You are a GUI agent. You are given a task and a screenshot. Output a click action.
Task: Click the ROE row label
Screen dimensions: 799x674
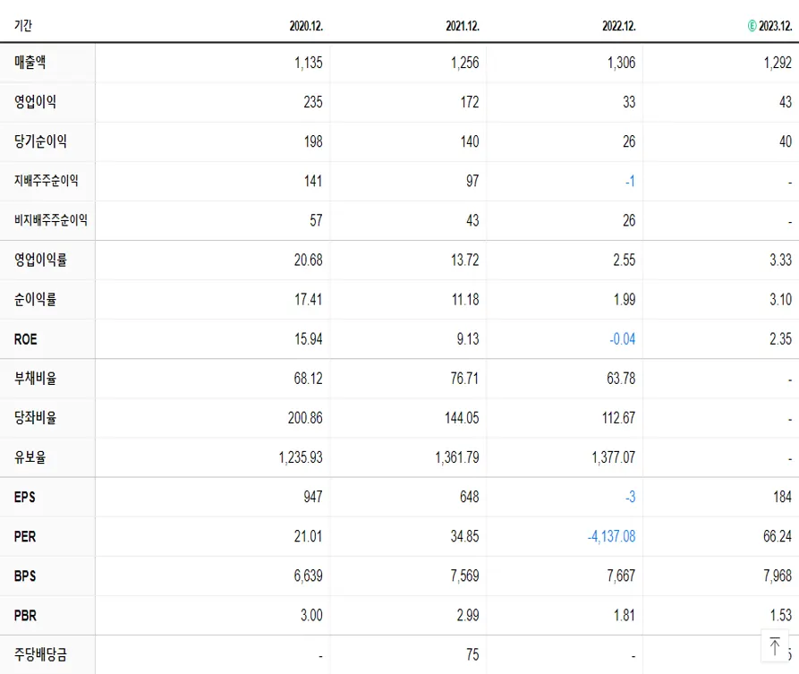[25, 339]
